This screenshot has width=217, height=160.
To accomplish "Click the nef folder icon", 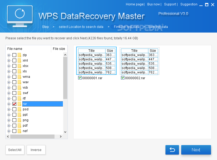I will coord(19,131).
